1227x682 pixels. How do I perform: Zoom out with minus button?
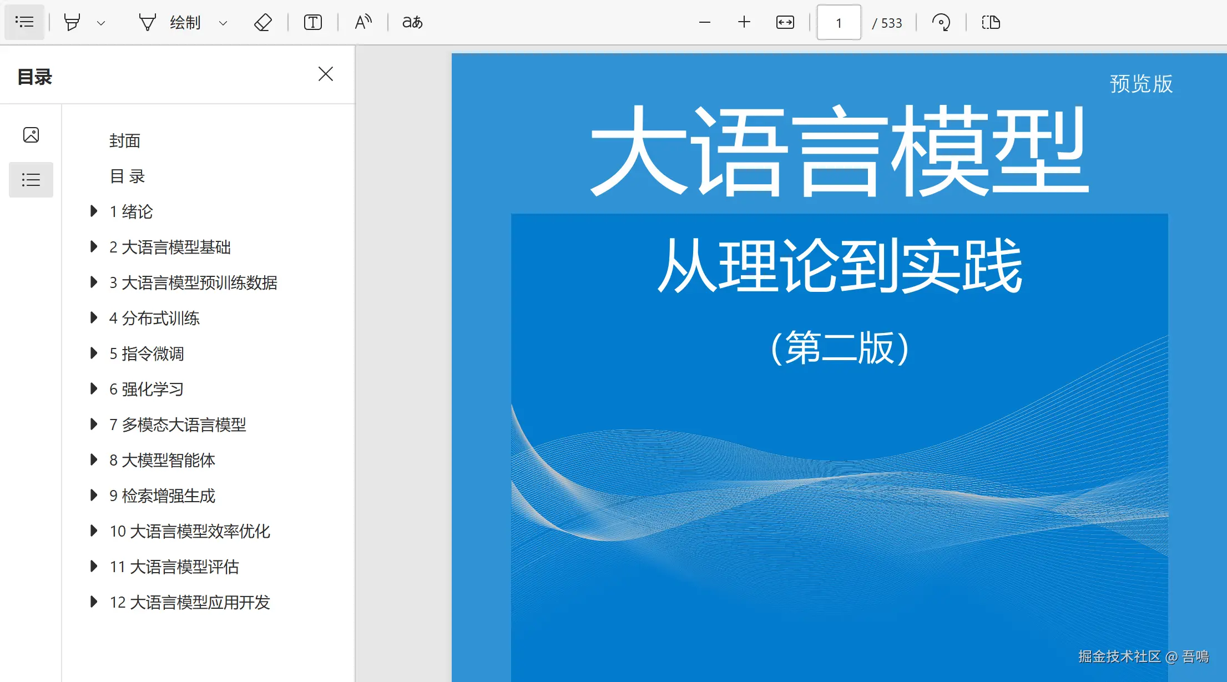pos(705,23)
